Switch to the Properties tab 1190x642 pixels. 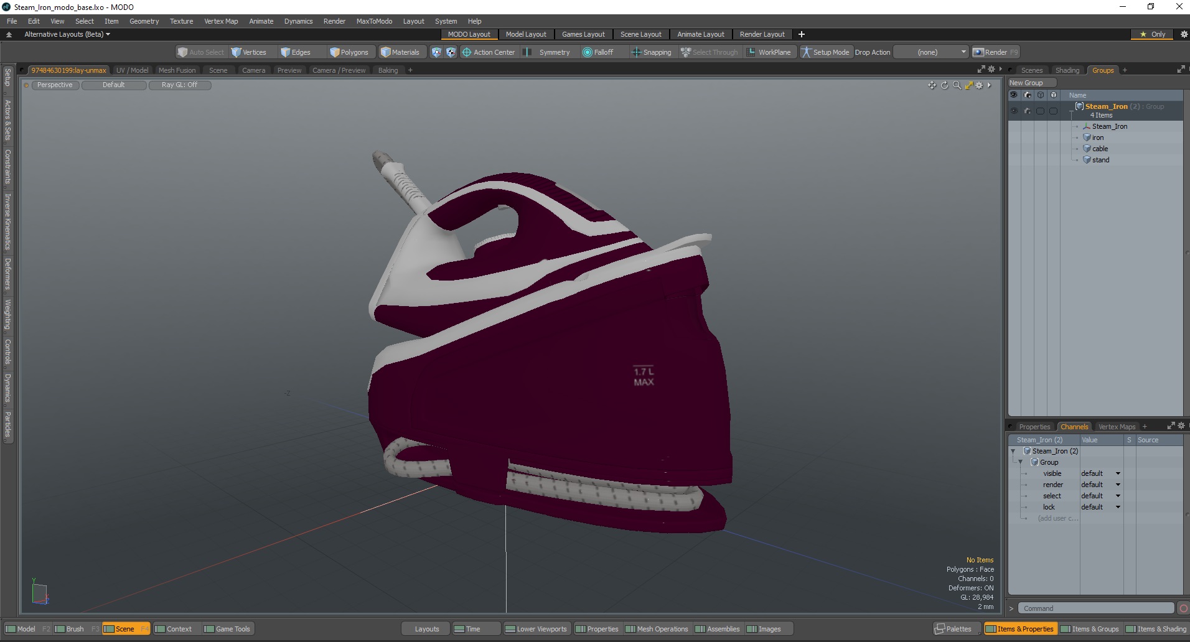1034,427
